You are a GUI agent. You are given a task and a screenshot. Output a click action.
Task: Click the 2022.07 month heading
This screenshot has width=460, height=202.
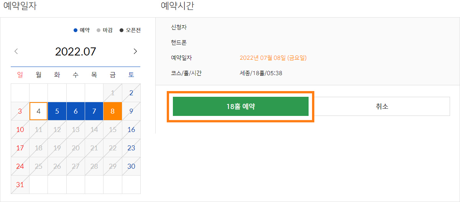coord(76,52)
